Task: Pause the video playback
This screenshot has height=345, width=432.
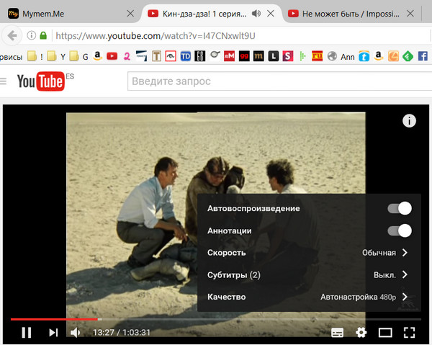Action: coord(26,332)
